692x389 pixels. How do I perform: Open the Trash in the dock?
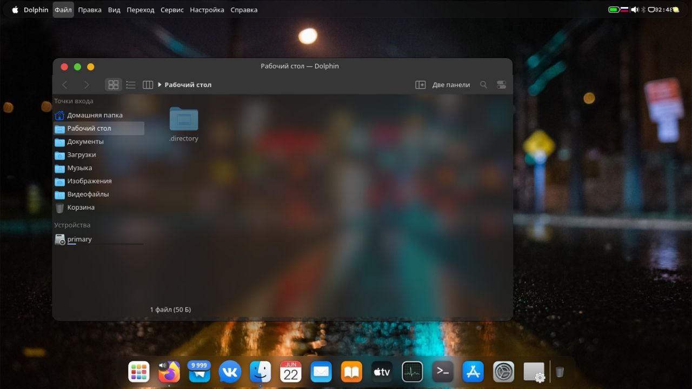point(560,372)
